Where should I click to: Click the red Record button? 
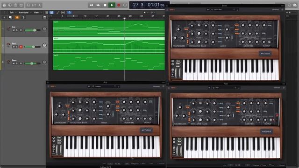point(119,5)
